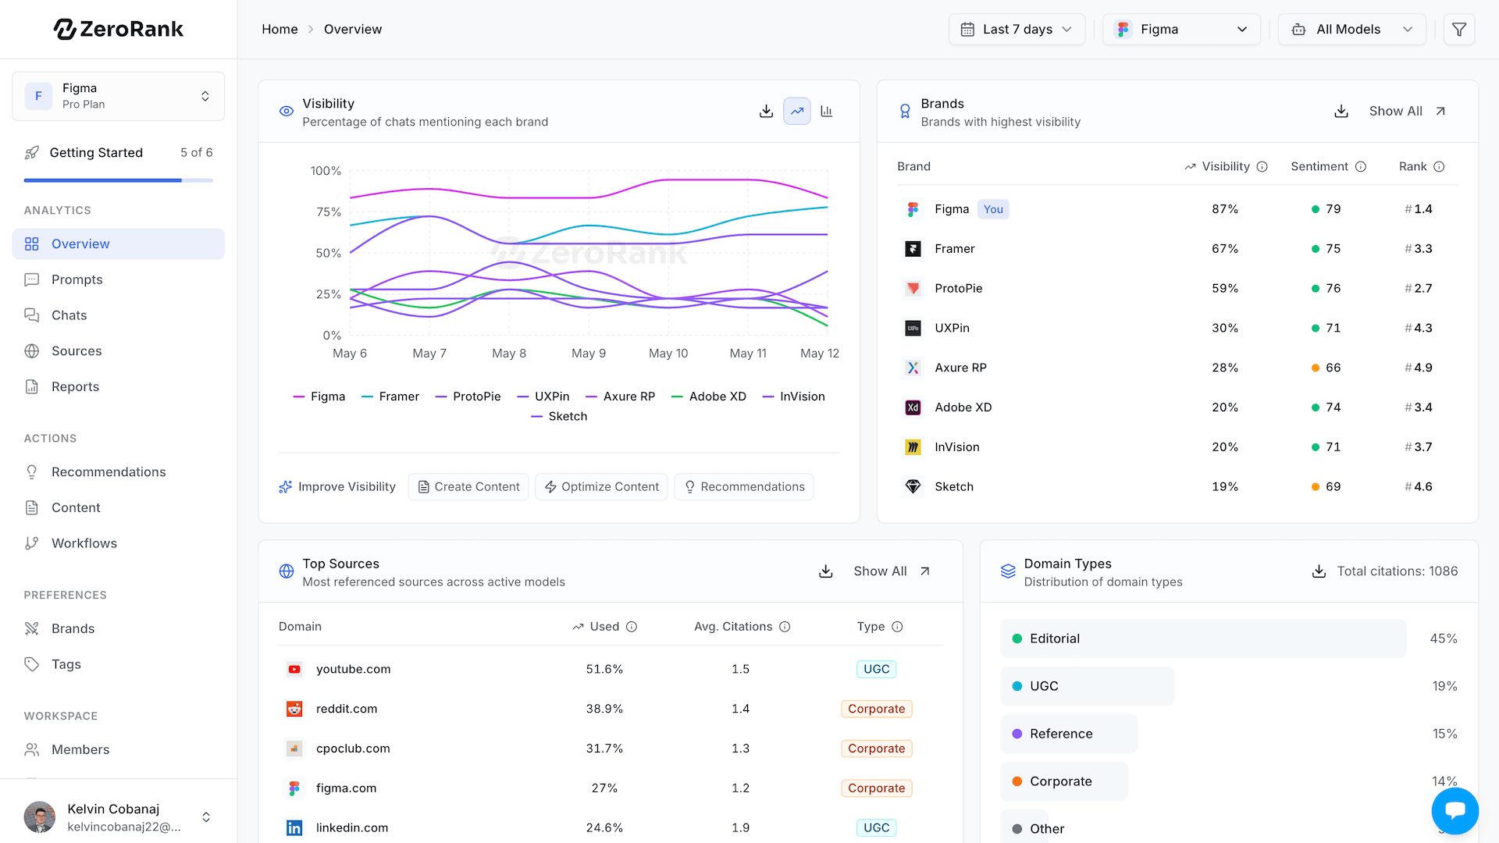Select the line chart view toggle
Image resolution: width=1499 pixels, height=843 pixels.
tap(796, 112)
